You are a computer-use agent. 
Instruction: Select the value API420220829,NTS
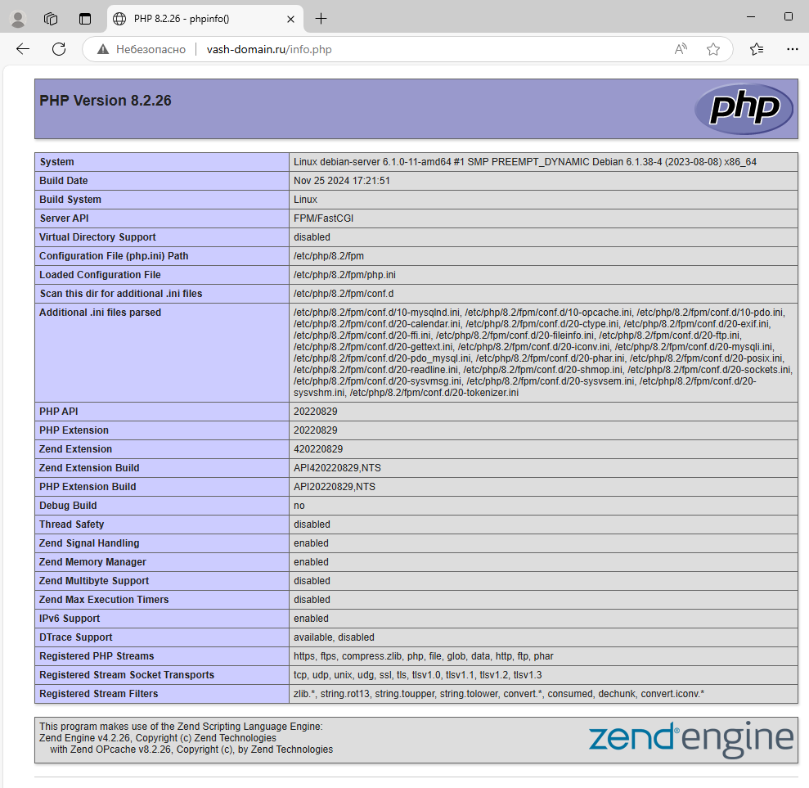pos(338,469)
